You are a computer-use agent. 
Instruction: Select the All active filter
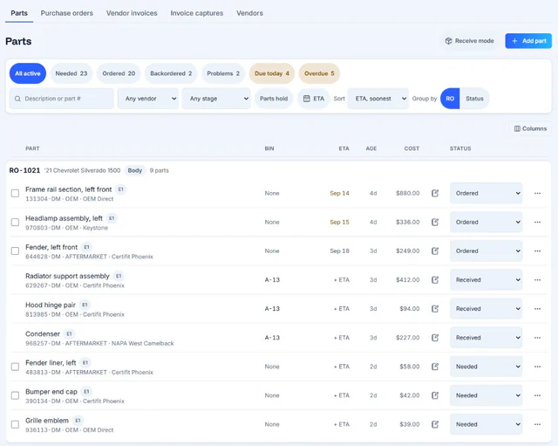[x=28, y=73]
